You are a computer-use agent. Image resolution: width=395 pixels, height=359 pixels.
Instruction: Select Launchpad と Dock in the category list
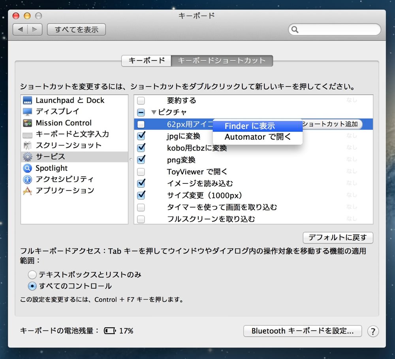coord(74,100)
